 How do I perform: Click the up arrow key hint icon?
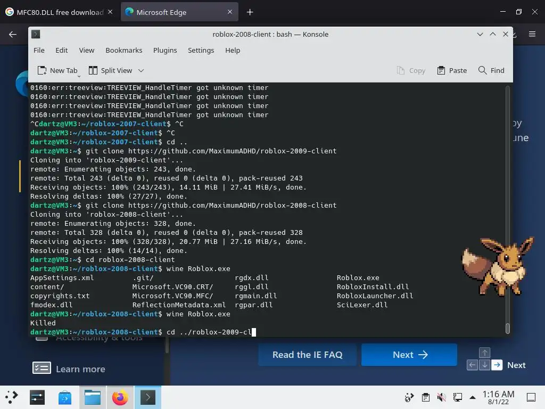(484, 353)
